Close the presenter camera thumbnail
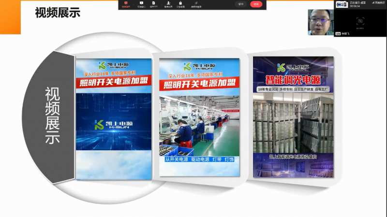Screen dimensions: 387x217 point(331,12)
